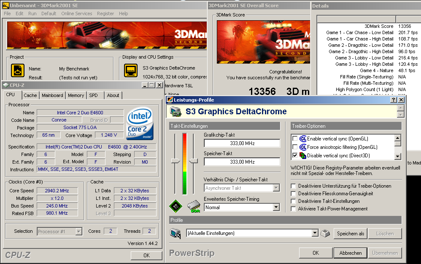Enable vertical sync (OpenGL) checkbox
Viewport: 421px width, 264px height.
[x=295, y=138]
